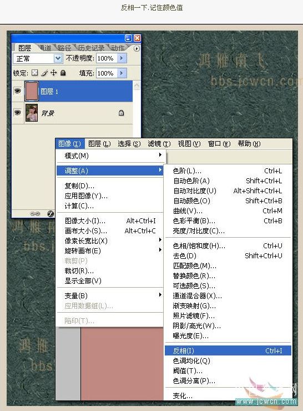The height and width of the screenshot is (411, 303).
Task: Select 可选颜色(S)... adjustment
Action: (x=228, y=285)
